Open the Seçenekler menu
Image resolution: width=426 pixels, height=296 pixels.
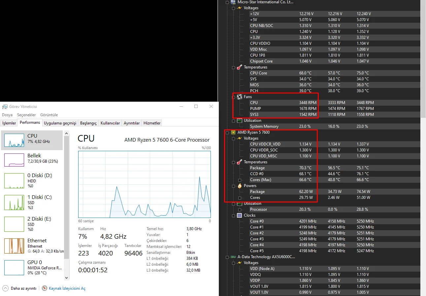(26, 115)
